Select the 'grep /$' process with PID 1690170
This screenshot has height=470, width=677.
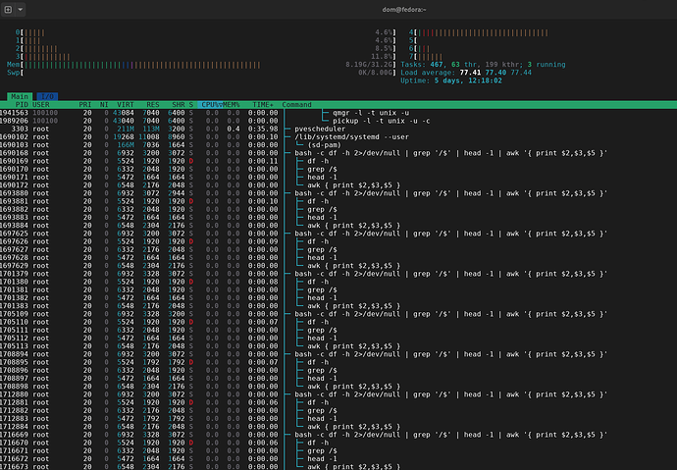[x=338, y=169]
